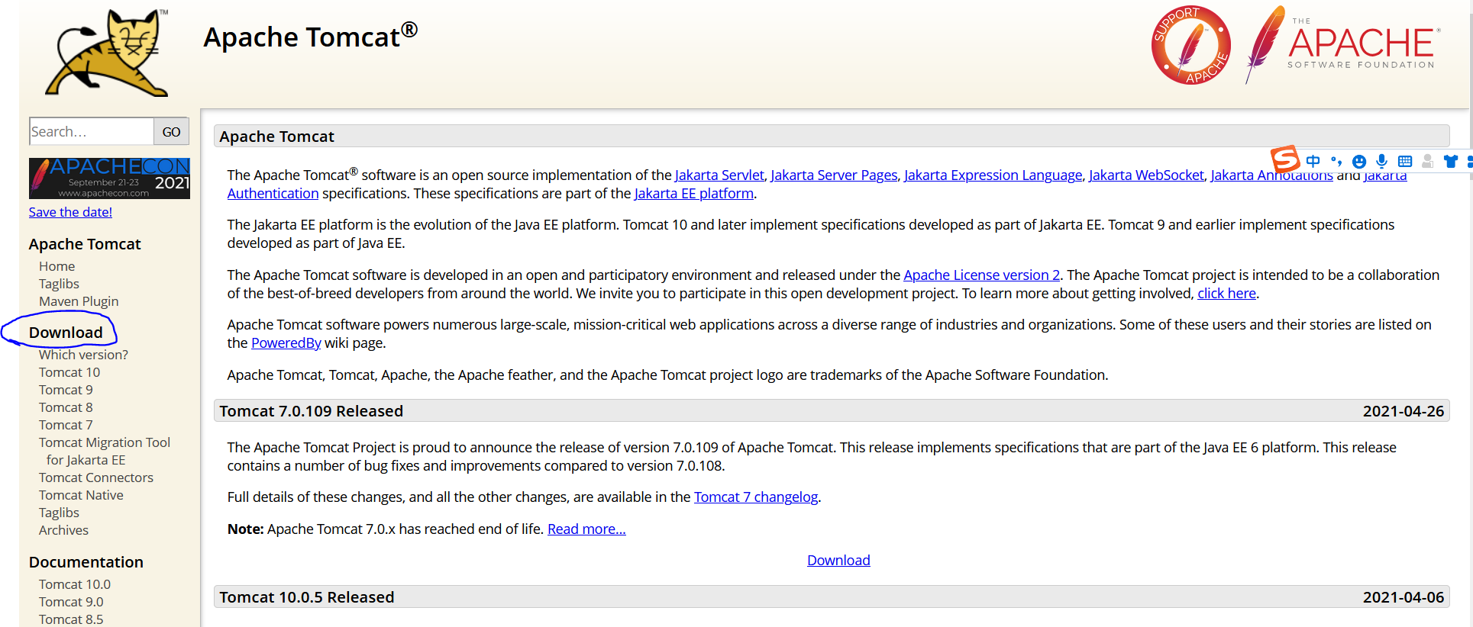Activate voice input microphone in IME toolbar

1381,161
